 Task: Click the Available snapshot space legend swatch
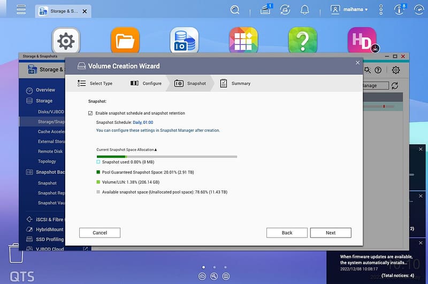click(98, 192)
